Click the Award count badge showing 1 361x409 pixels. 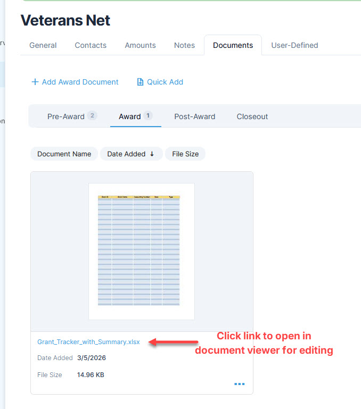[147, 116]
